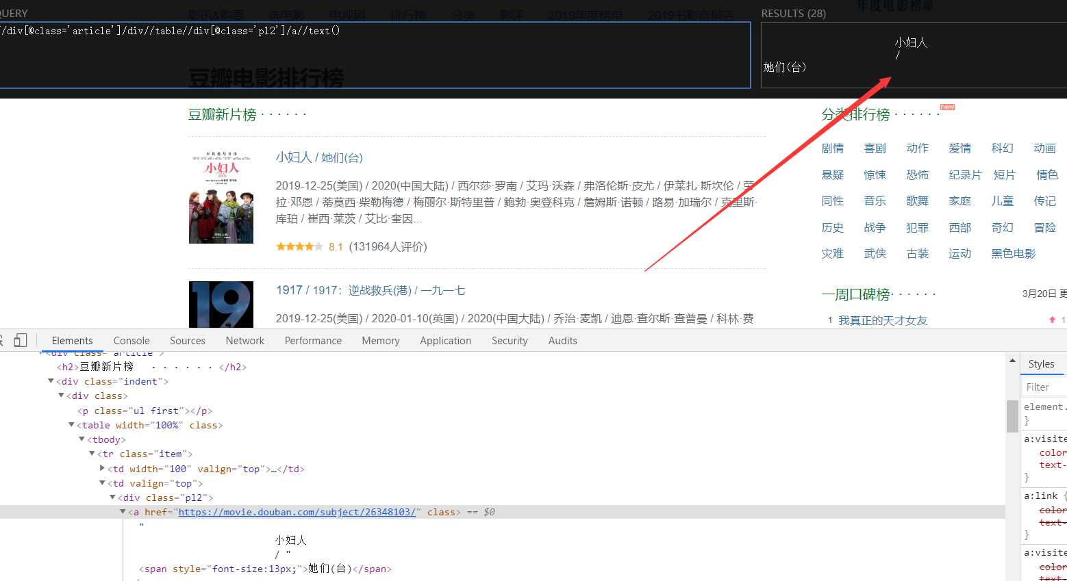The width and height of the screenshot is (1067, 581).
Task: Open the 家庭 category ranking
Action: (x=960, y=201)
